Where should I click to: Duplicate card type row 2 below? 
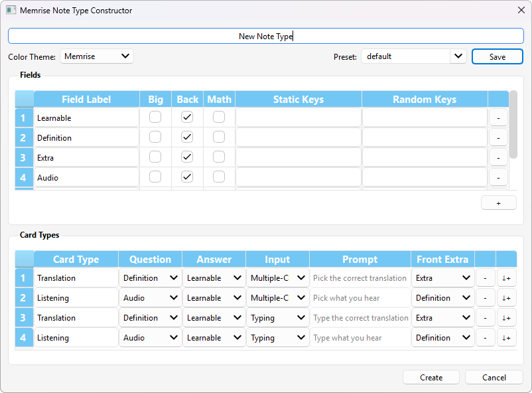point(507,298)
